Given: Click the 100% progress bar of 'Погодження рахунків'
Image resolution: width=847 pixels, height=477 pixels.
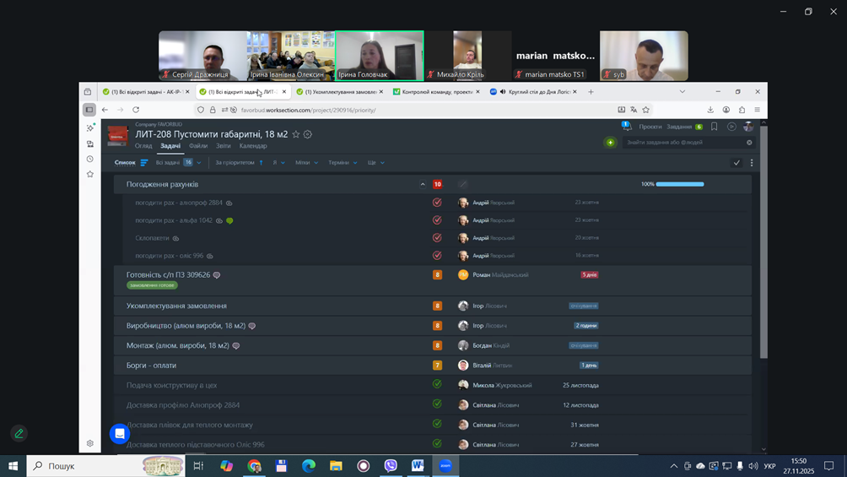Looking at the screenshot, I should coord(679,184).
